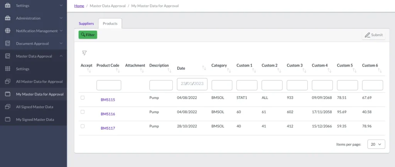Click the clear filter funnel icon

coord(84,53)
